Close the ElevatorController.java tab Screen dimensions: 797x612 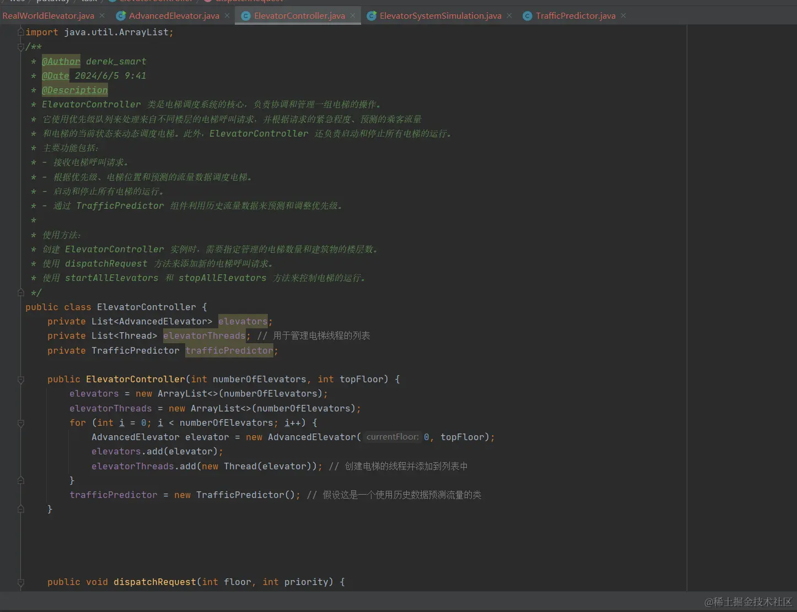[x=353, y=16]
